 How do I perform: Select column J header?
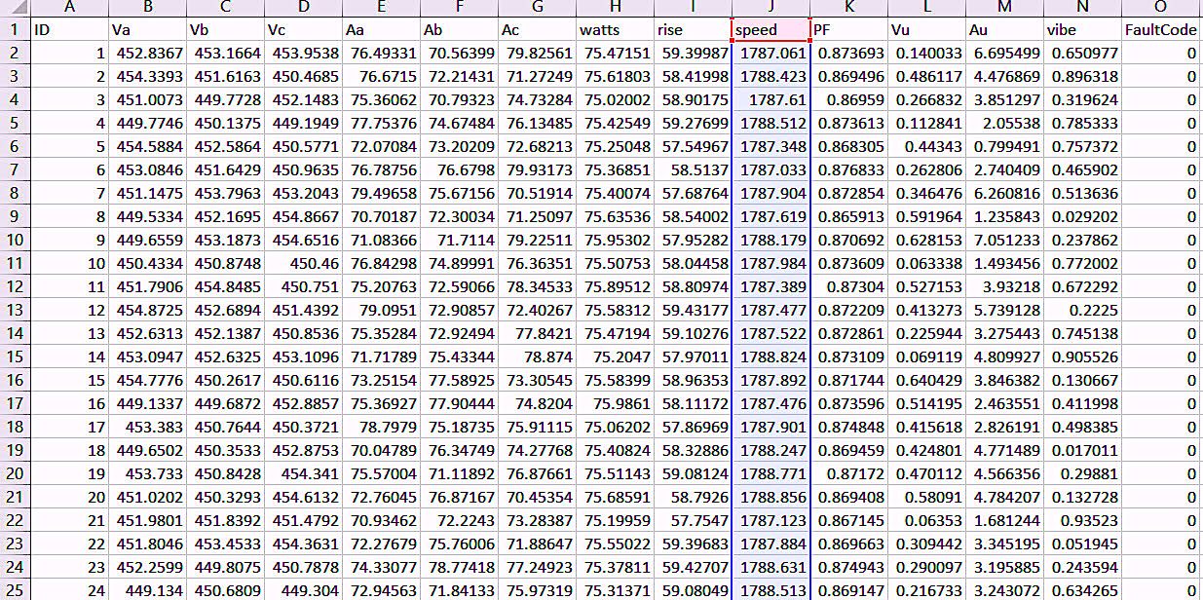[771, 8]
